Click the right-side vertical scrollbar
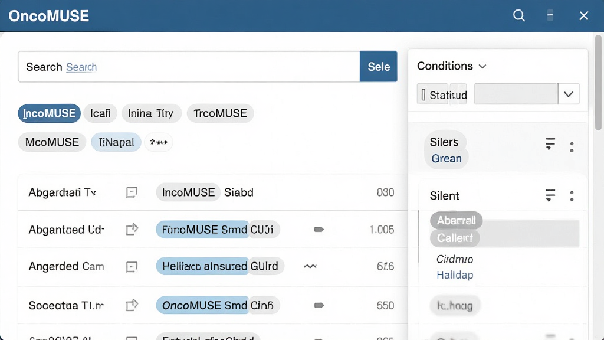The width and height of the screenshot is (604, 340). 598,83
